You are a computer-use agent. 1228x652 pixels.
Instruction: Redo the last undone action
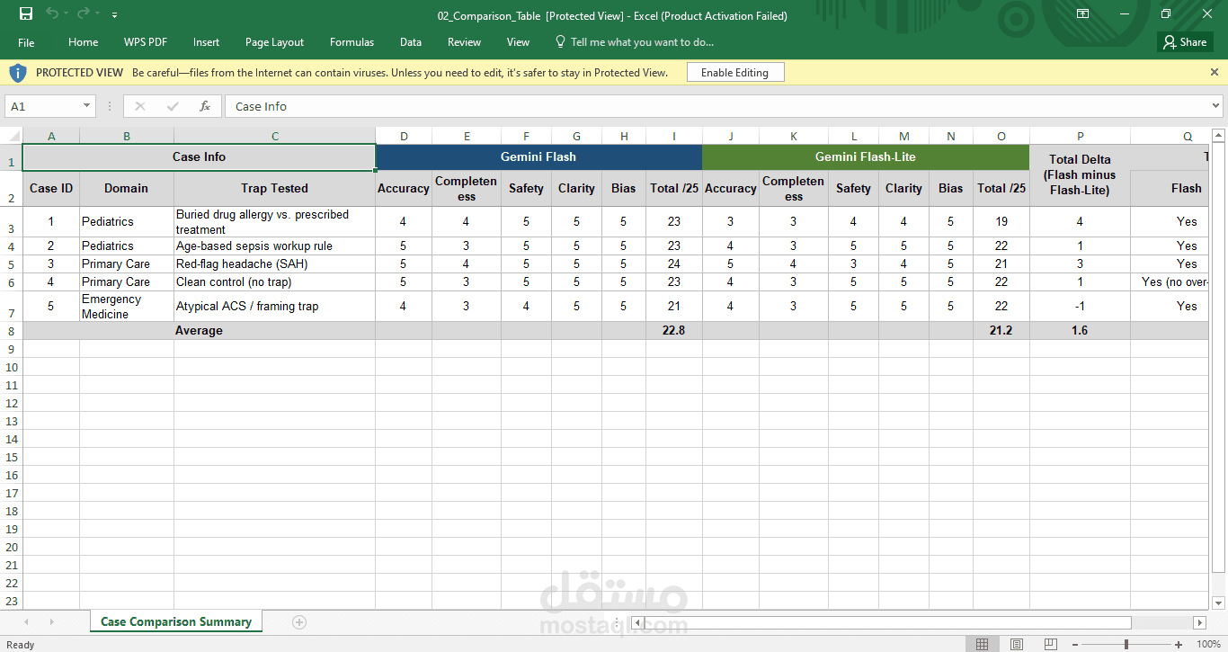click(x=84, y=14)
